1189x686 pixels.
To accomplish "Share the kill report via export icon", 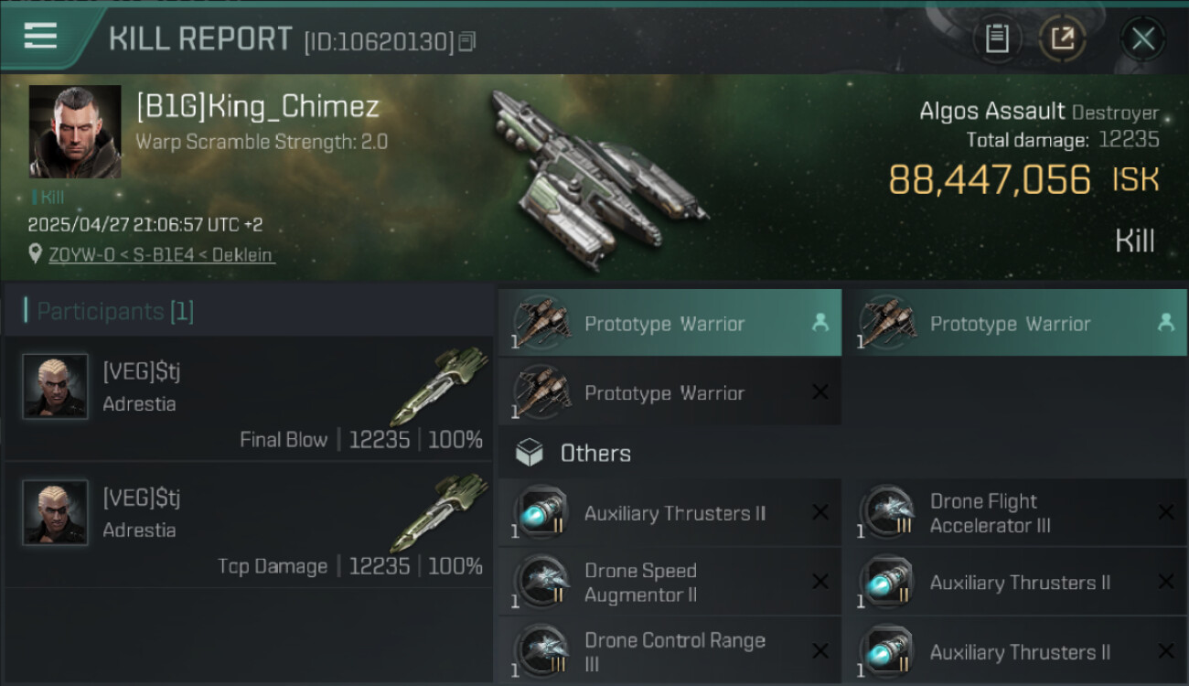I will point(1063,39).
